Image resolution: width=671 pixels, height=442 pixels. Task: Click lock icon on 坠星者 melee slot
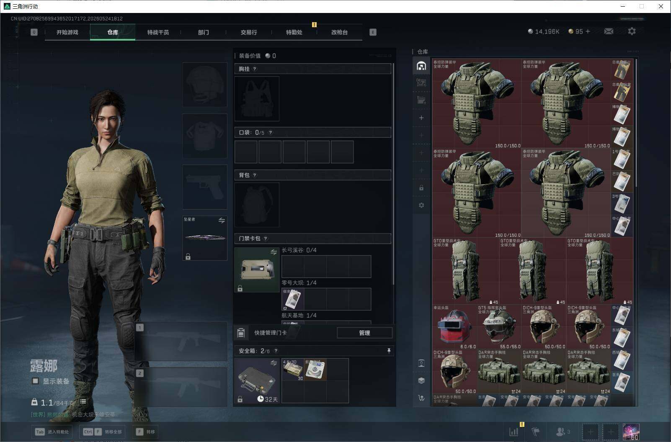click(188, 257)
